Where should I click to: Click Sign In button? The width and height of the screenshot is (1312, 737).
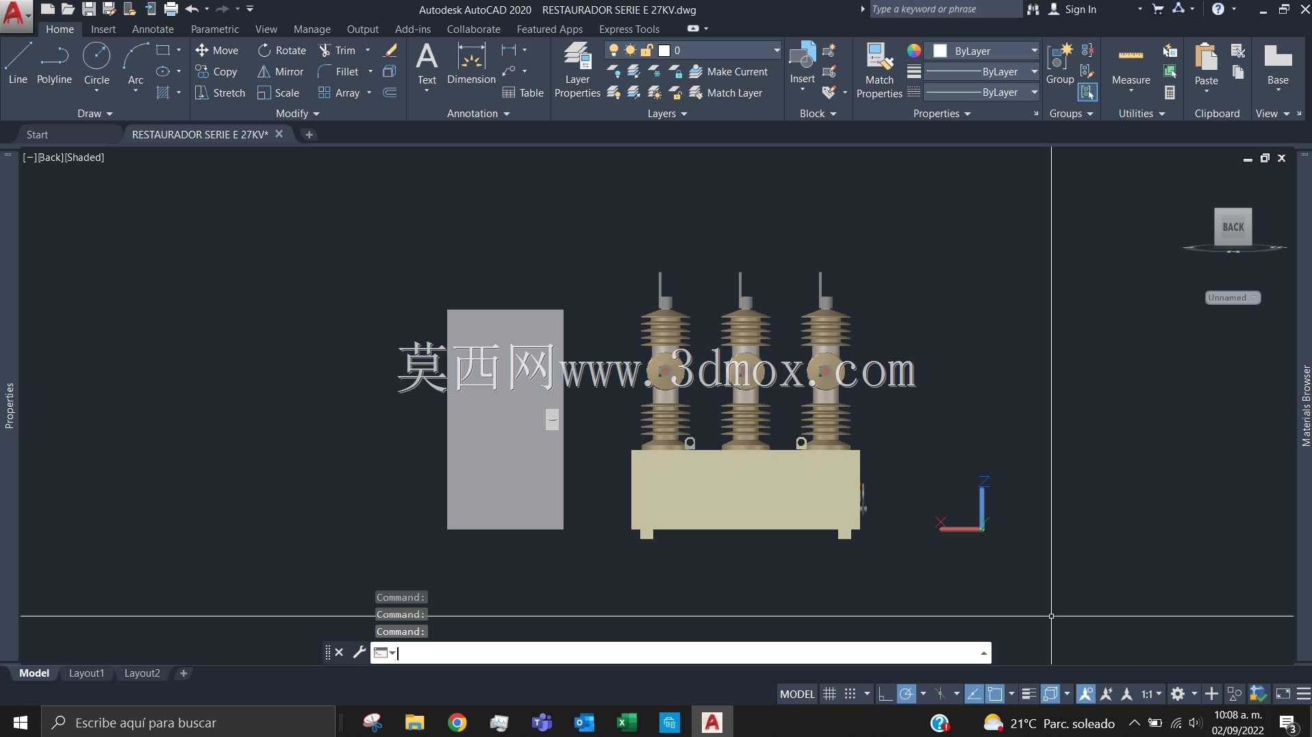[x=1072, y=9]
